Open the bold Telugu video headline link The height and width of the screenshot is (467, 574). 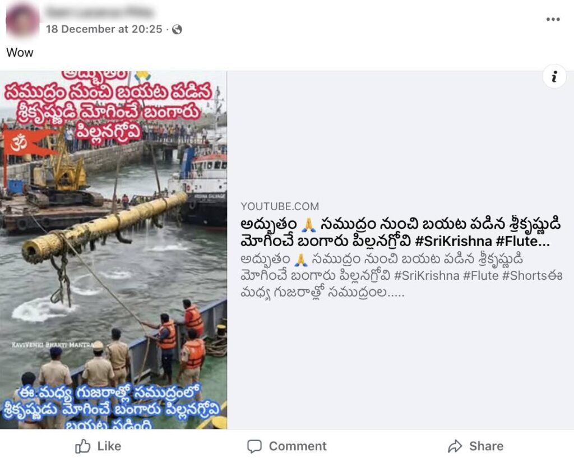pyautogui.click(x=400, y=233)
